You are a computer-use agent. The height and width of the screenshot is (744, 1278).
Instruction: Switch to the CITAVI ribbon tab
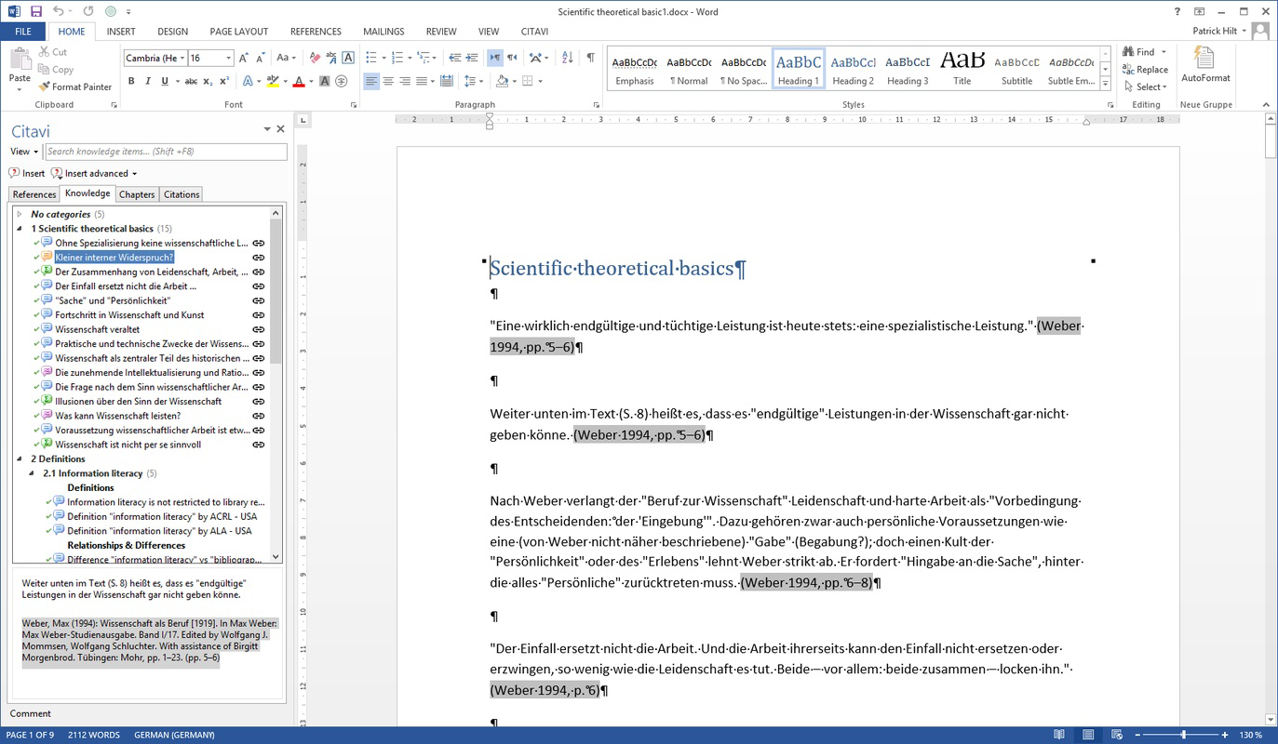534,32
